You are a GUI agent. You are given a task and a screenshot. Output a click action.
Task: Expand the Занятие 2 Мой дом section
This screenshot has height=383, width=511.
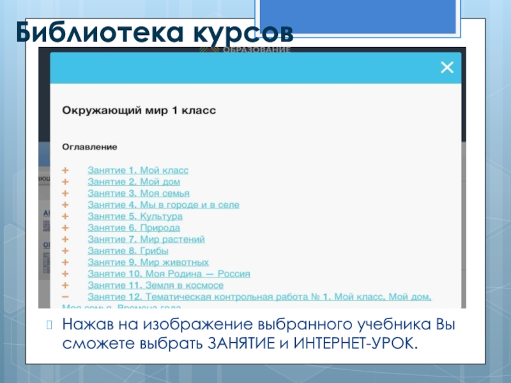click(x=66, y=182)
